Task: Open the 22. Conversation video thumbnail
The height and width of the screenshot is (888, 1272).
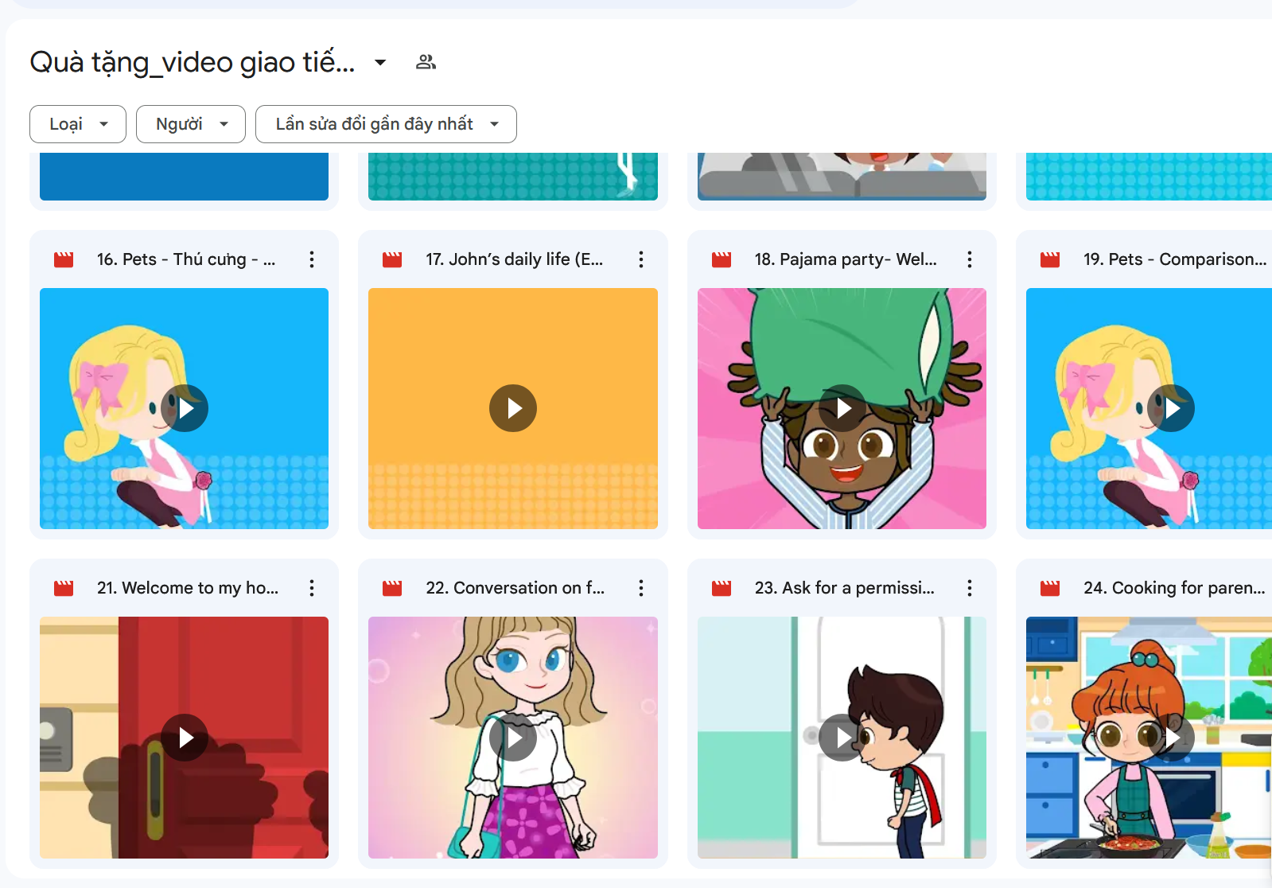Action: (x=513, y=738)
